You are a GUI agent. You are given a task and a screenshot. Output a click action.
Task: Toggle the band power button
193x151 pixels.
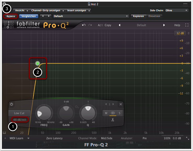tap(12, 104)
